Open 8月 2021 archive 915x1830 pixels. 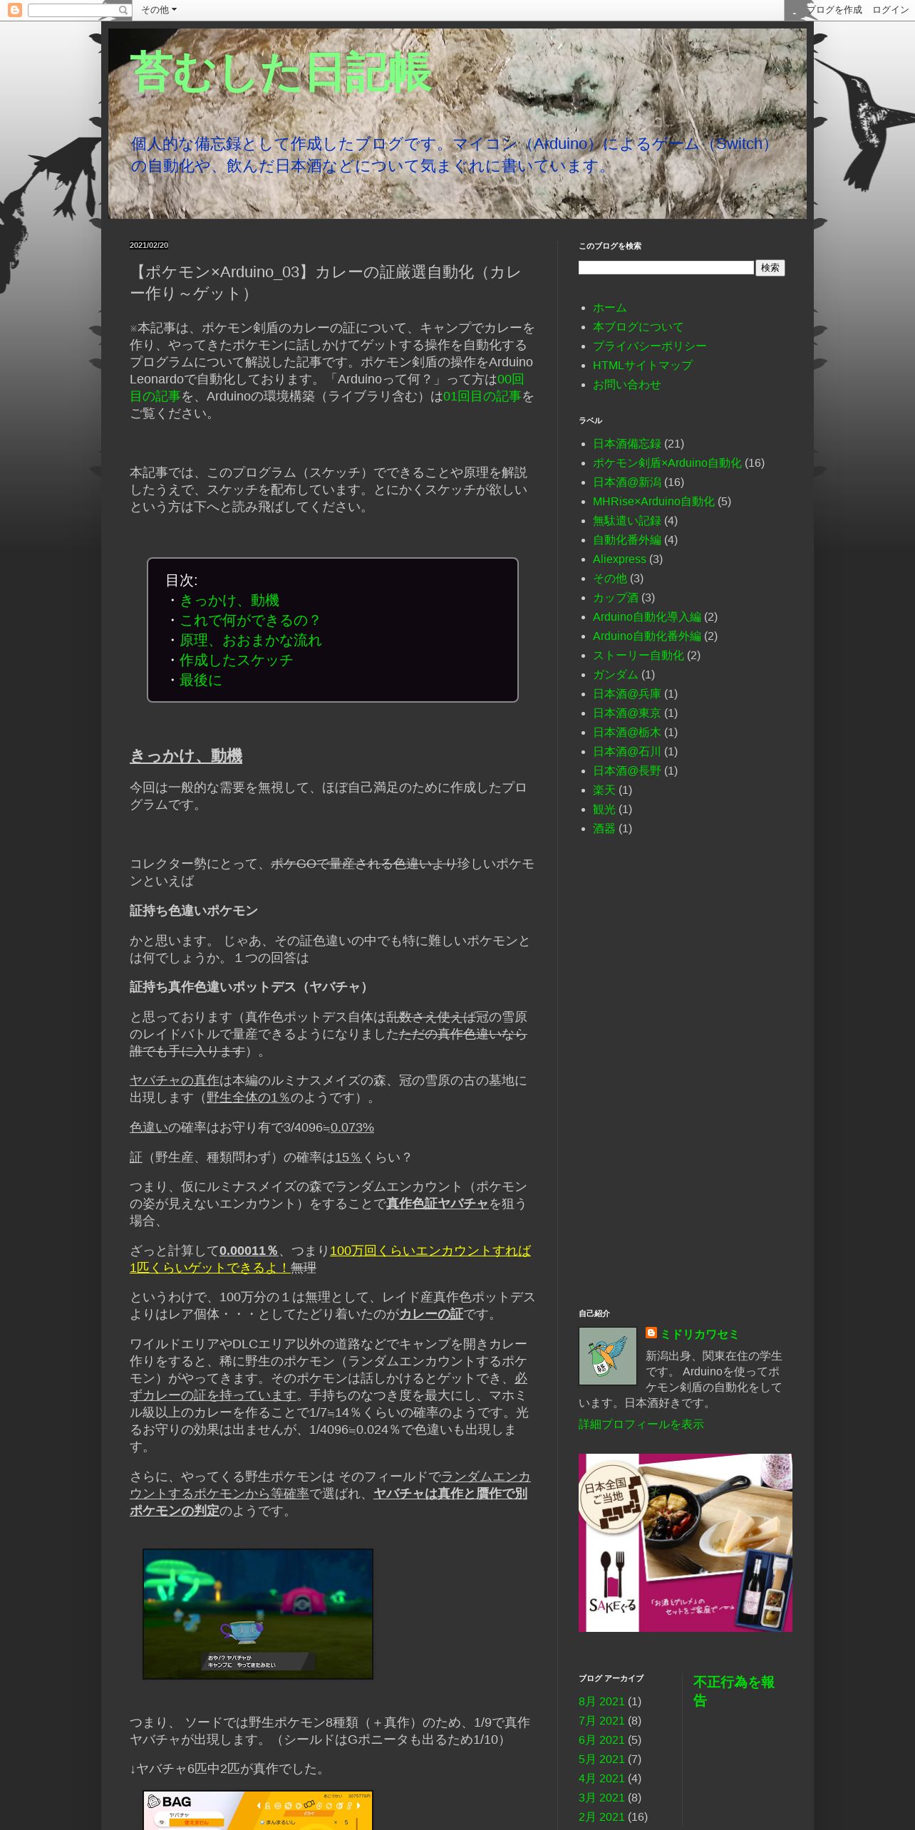[x=601, y=1702]
